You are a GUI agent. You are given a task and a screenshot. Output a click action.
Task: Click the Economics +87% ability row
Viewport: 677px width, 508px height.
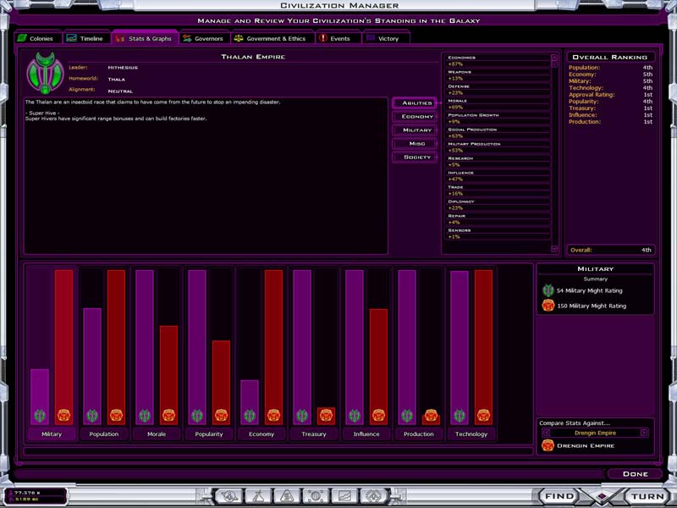pyautogui.click(x=498, y=61)
